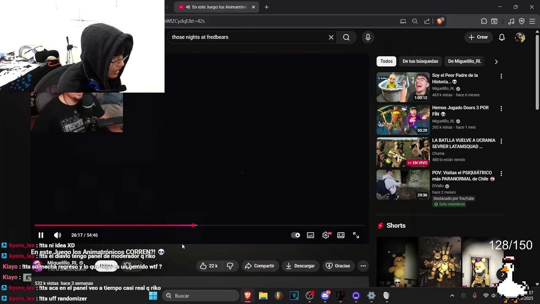Select the 'De Miguelillo_RL' chip
540x304 pixels.
point(464,61)
